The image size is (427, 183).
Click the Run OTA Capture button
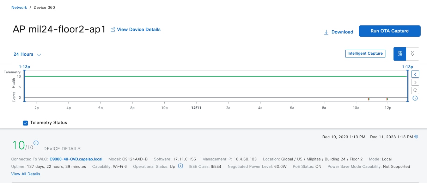[x=389, y=31]
